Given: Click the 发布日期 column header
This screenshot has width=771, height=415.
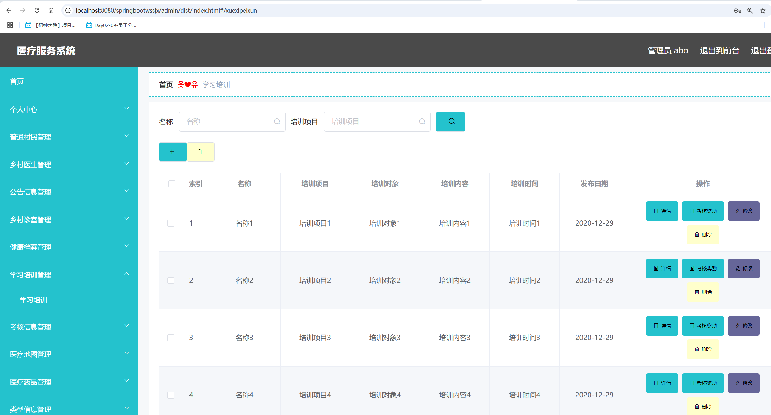Looking at the screenshot, I should [x=594, y=184].
